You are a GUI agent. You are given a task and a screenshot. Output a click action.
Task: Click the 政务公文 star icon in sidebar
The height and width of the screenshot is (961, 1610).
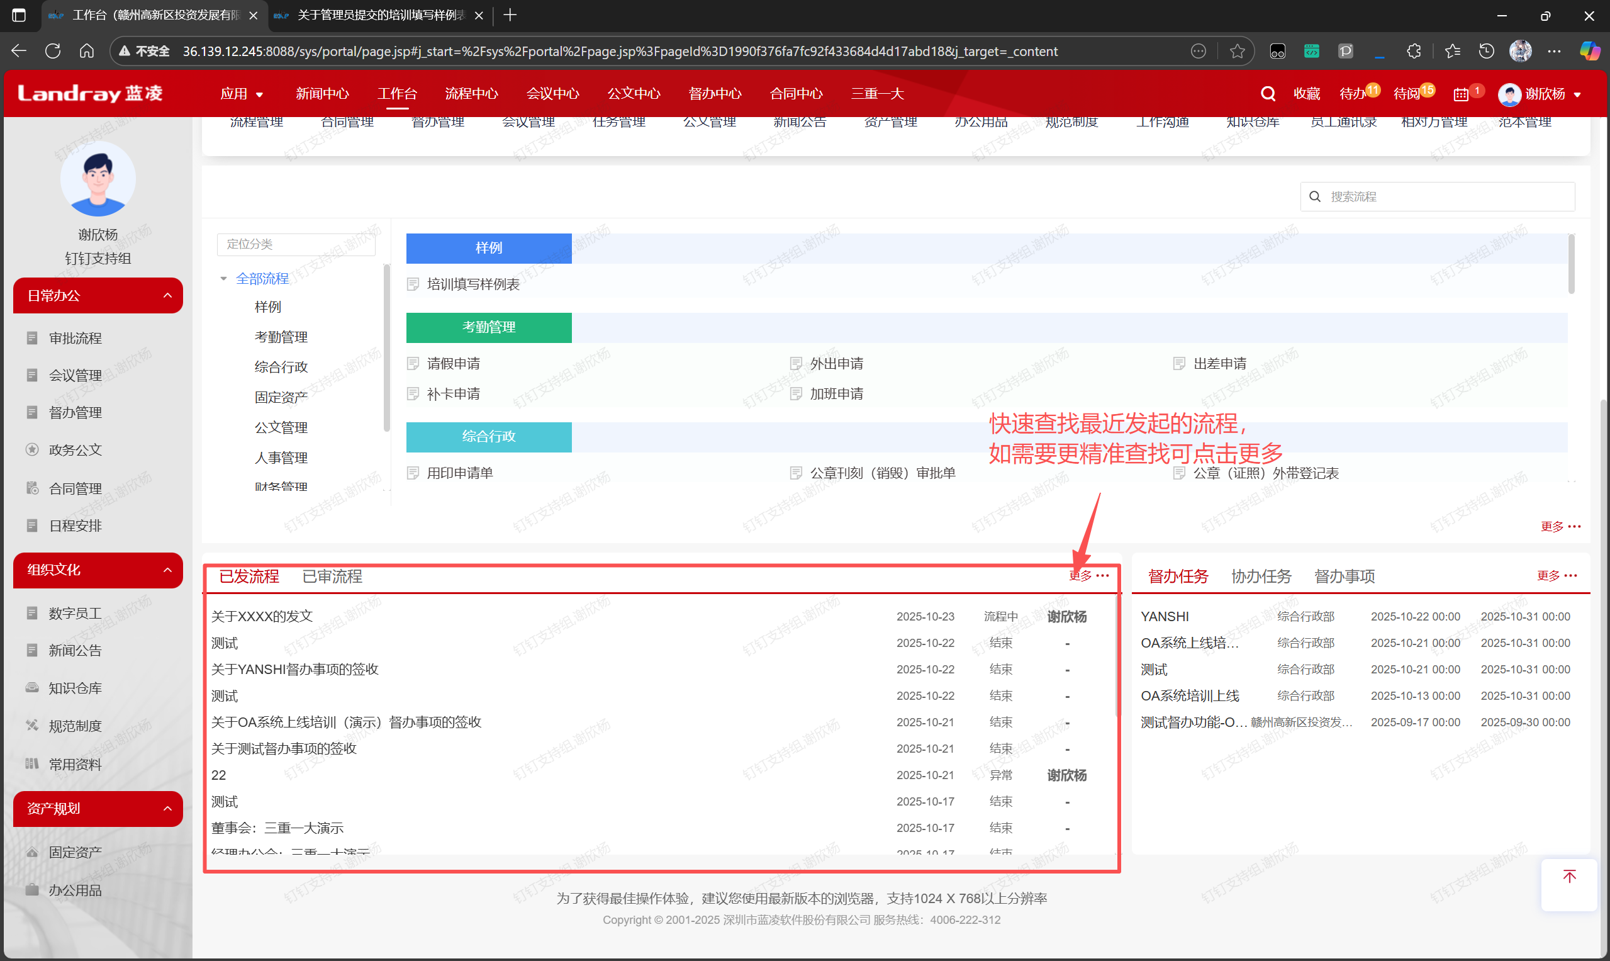pos(31,449)
